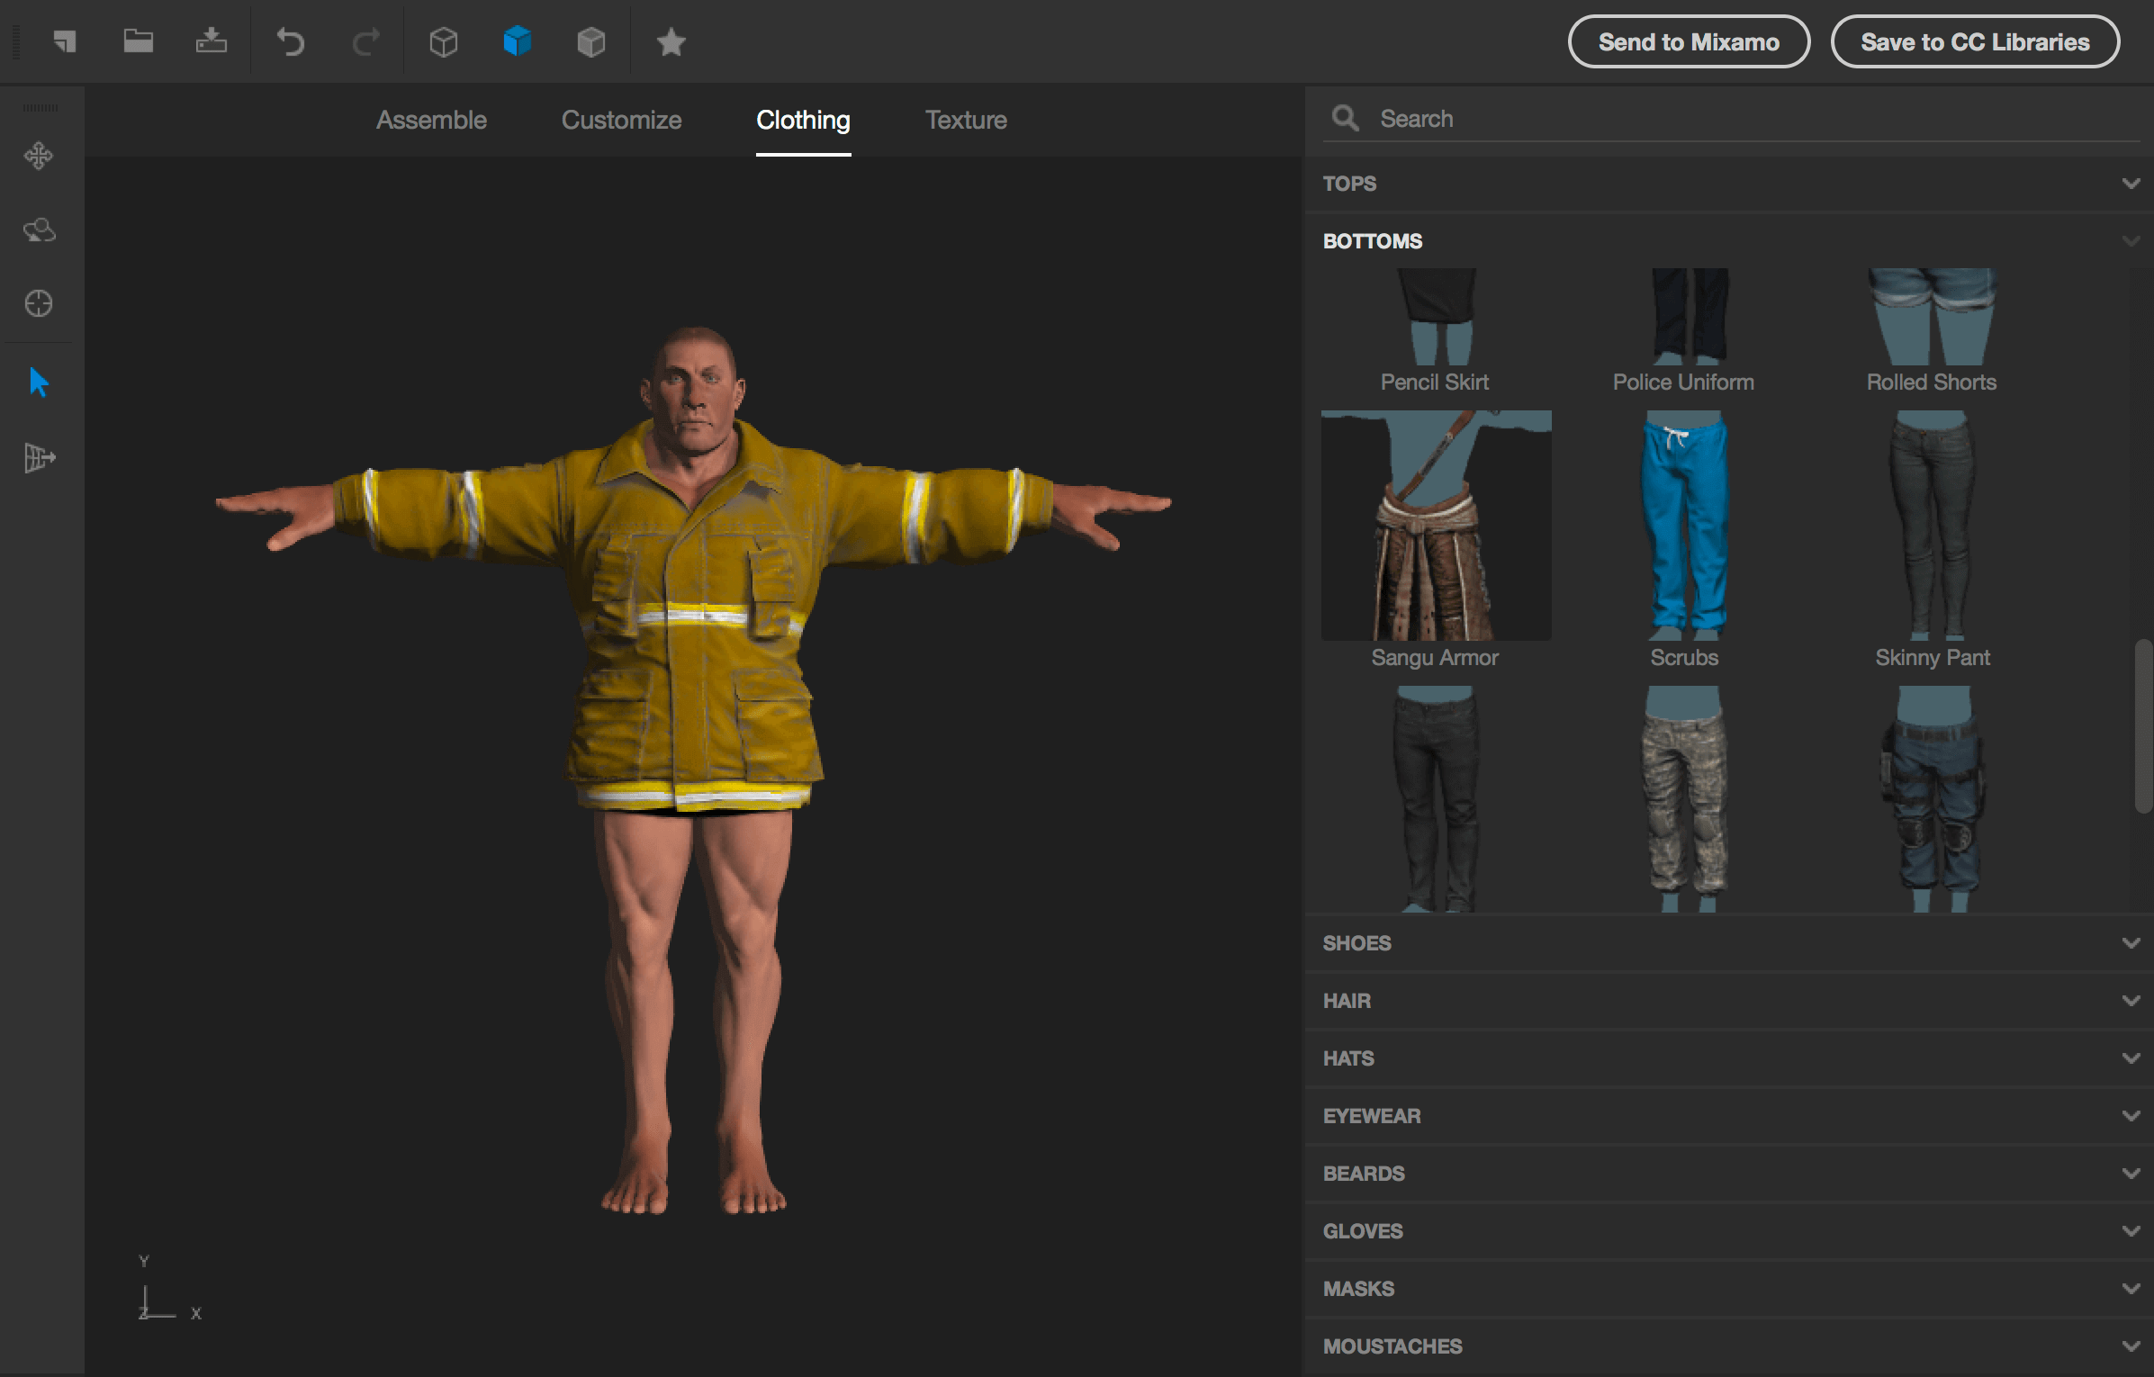The width and height of the screenshot is (2154, 1377).
Task: Click the 'Skinny Pant' label text
Action: point(1933,658)
